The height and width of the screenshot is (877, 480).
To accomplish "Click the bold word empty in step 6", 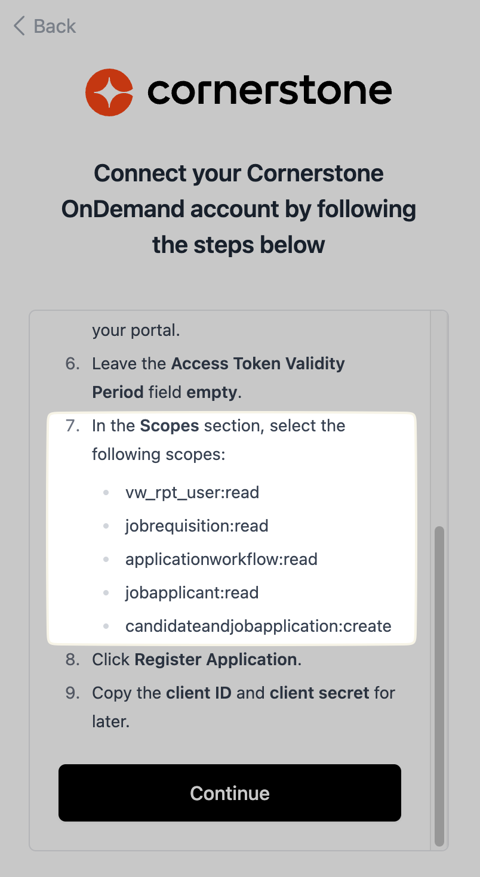I will (x=213, y=393).
